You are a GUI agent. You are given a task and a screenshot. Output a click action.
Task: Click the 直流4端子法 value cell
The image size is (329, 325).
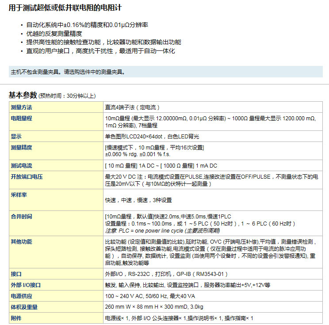pyautogui.click(x=132, y=107)
